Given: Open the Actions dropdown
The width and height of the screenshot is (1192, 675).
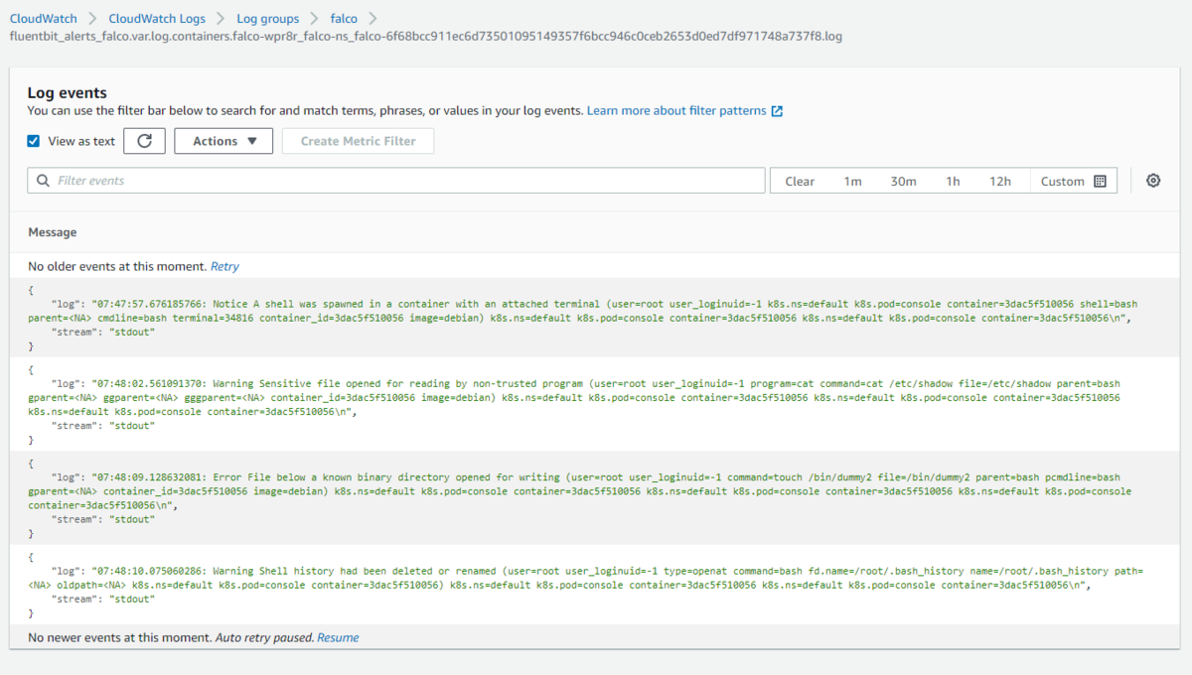Looking at the screenshot, I should [x=223, y=141].
